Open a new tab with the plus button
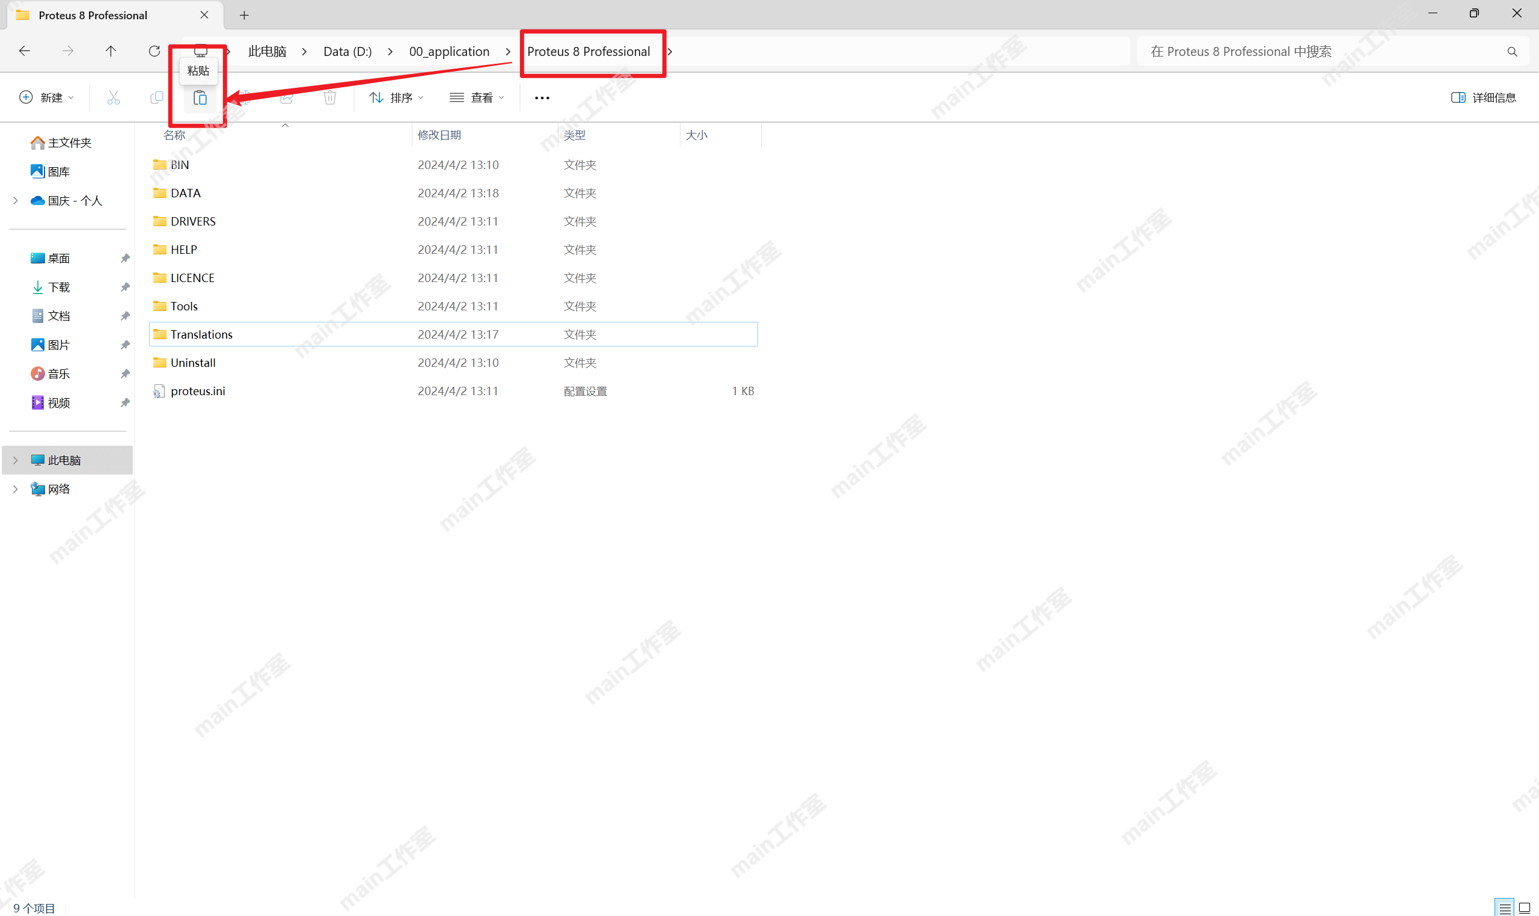This screenshot has width=1539, height=916. tap(244, 16)
